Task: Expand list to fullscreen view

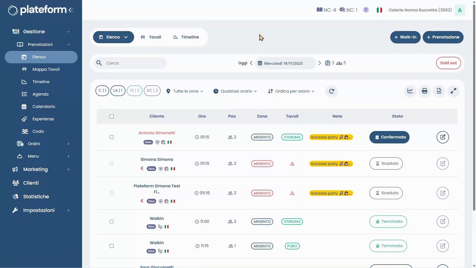Action: 453,91
